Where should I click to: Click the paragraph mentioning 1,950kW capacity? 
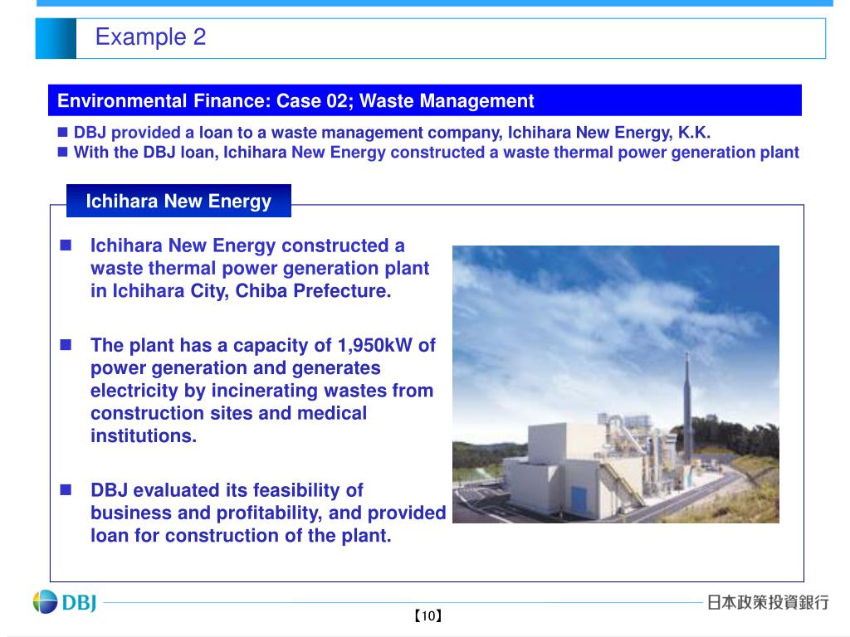pos(263,390)
